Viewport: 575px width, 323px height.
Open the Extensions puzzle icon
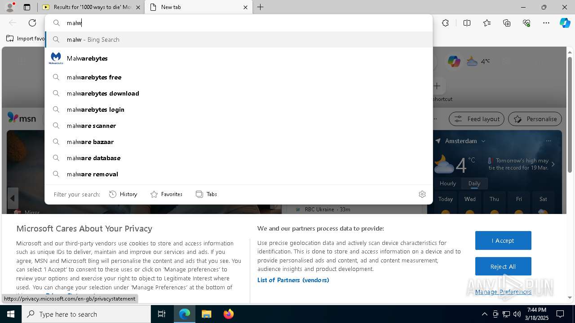point(445,23)
